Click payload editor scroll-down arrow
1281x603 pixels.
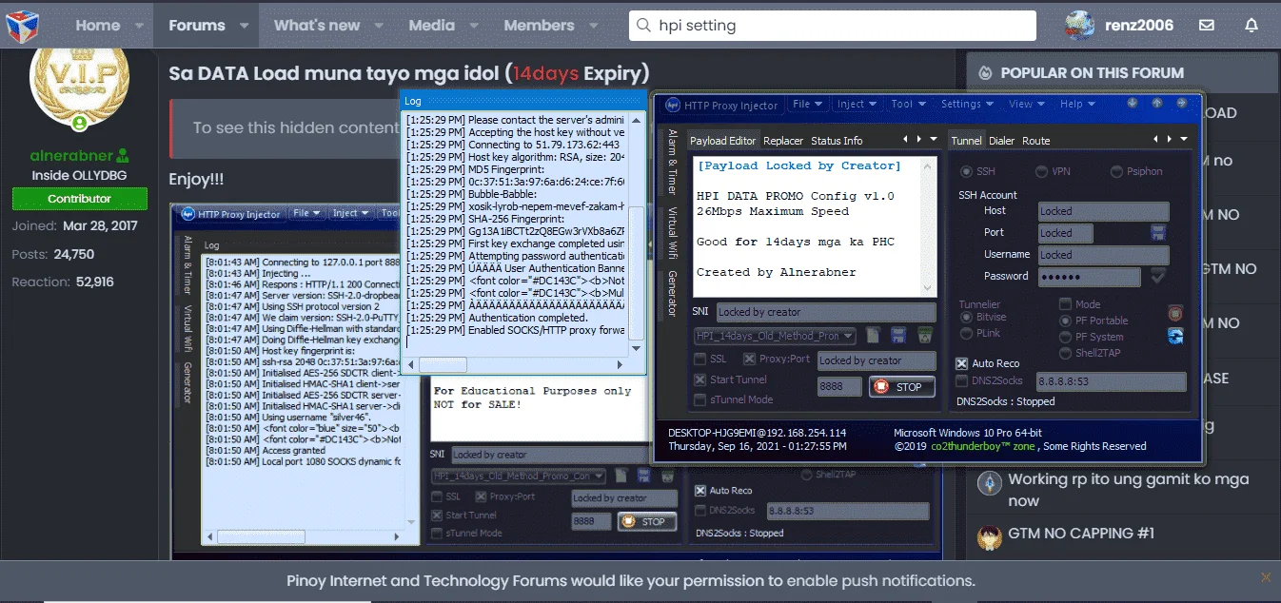click(x=929, y=289)
